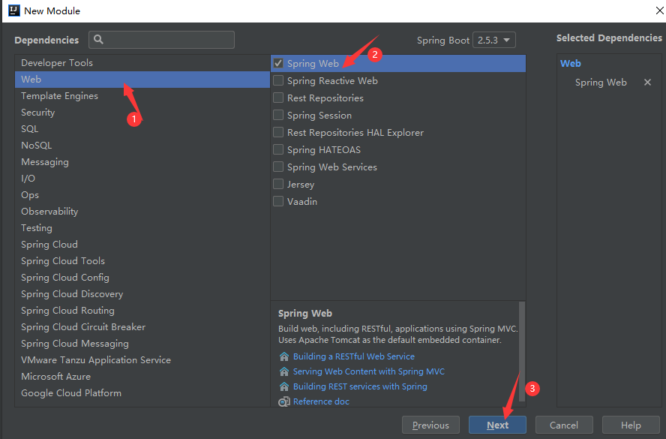Open the Google Cloud Platform category
The width and height of the screenshot is (666, 439).
pyautogui.click(x=142, y=393)
